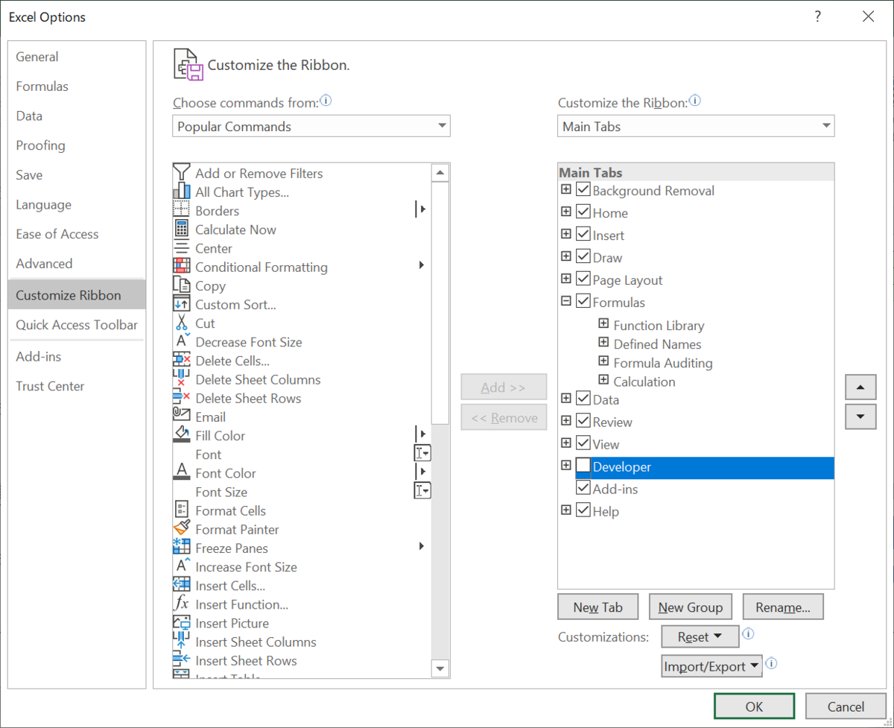Uncheck the Home tab checkbox
Viewport: 894px width, 728px height.
click(x=583, y=212)
